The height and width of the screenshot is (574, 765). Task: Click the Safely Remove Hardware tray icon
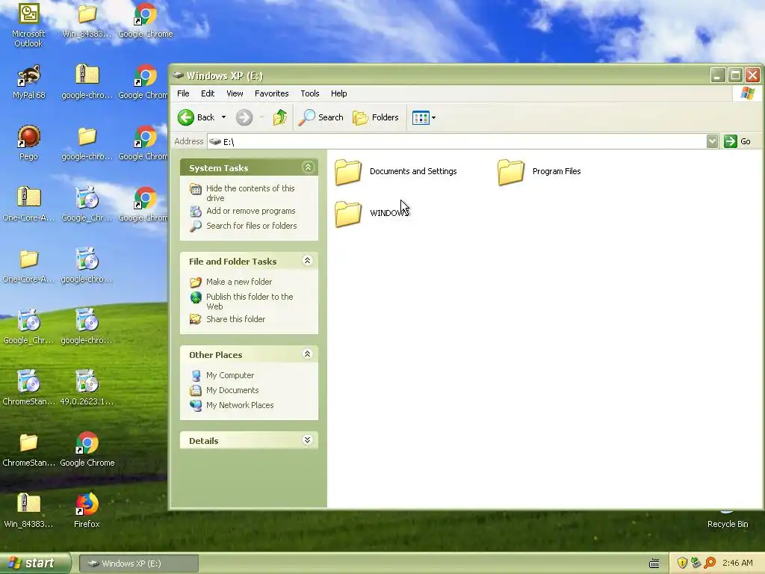[x=696, y=563]
